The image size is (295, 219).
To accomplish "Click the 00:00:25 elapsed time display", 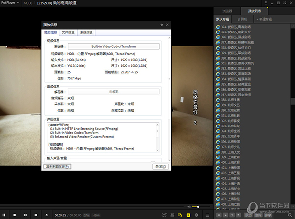I will pos(60,215).
